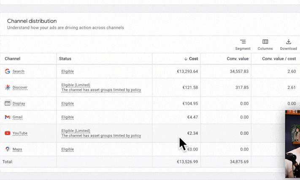Screen dimensions: 300x180
Task: Click the video thumbnail overlay
Action: [292, 143]
